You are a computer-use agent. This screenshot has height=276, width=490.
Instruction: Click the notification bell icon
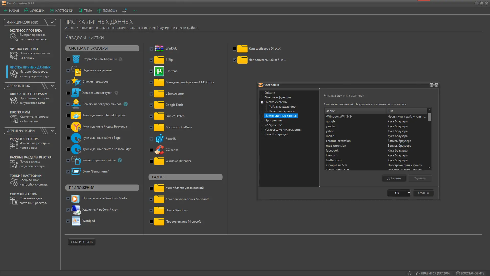124,10
